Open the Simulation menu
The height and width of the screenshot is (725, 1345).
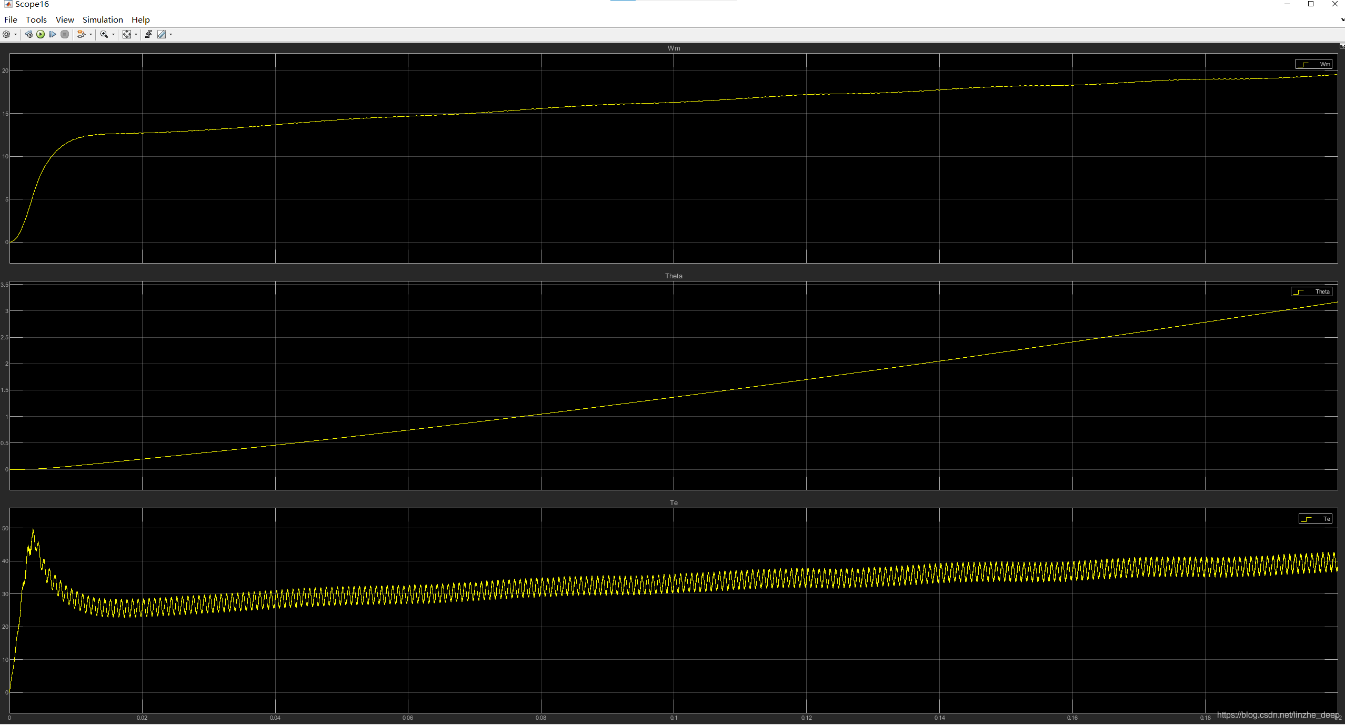tap(103, 19)
